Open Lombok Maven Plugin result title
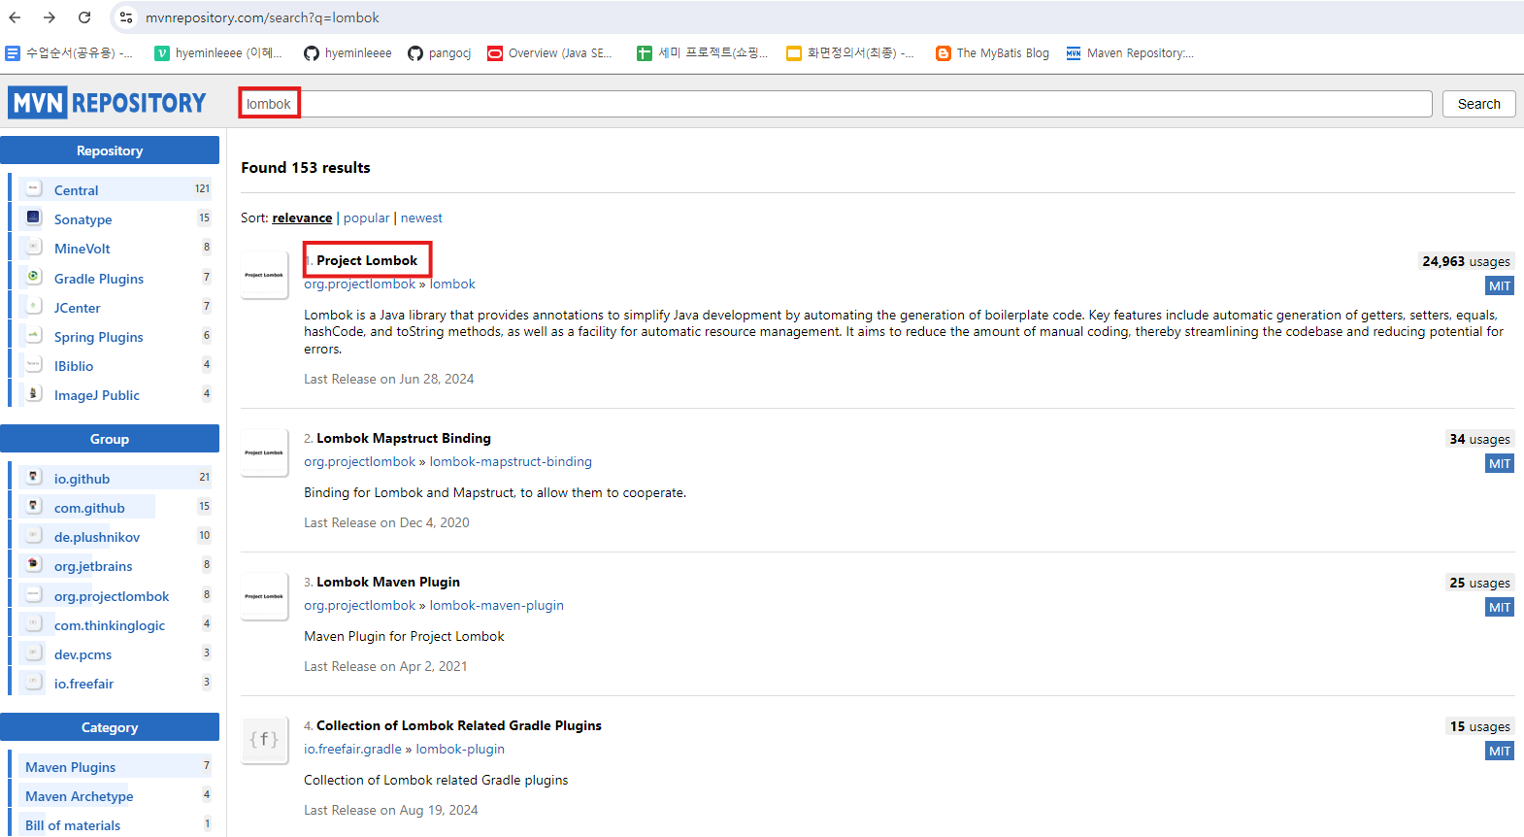This screenshot has height=837, width=1524. tap(388, 582)
